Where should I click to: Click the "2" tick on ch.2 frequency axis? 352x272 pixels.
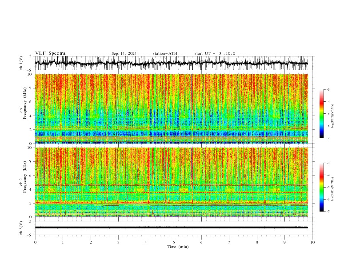tap(31, 203)
